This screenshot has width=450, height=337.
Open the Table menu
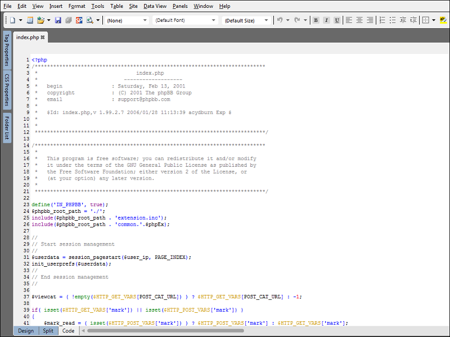(116, 6)
